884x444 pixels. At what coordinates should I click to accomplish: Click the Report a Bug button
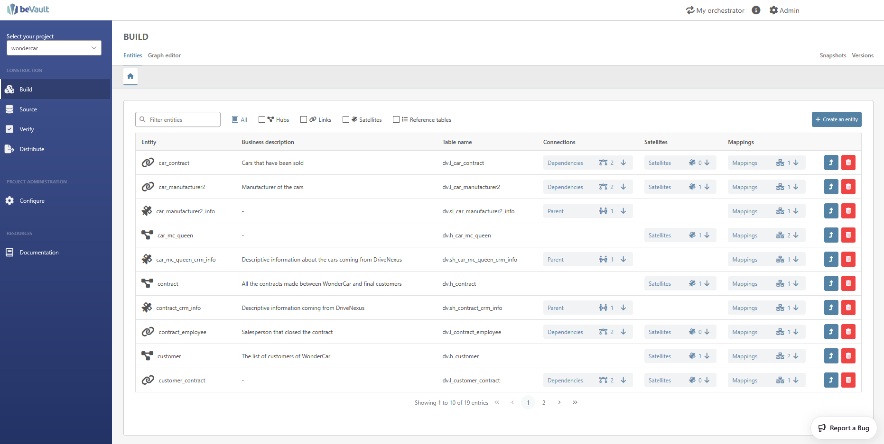pyautogui.click(x=844, y=428)
